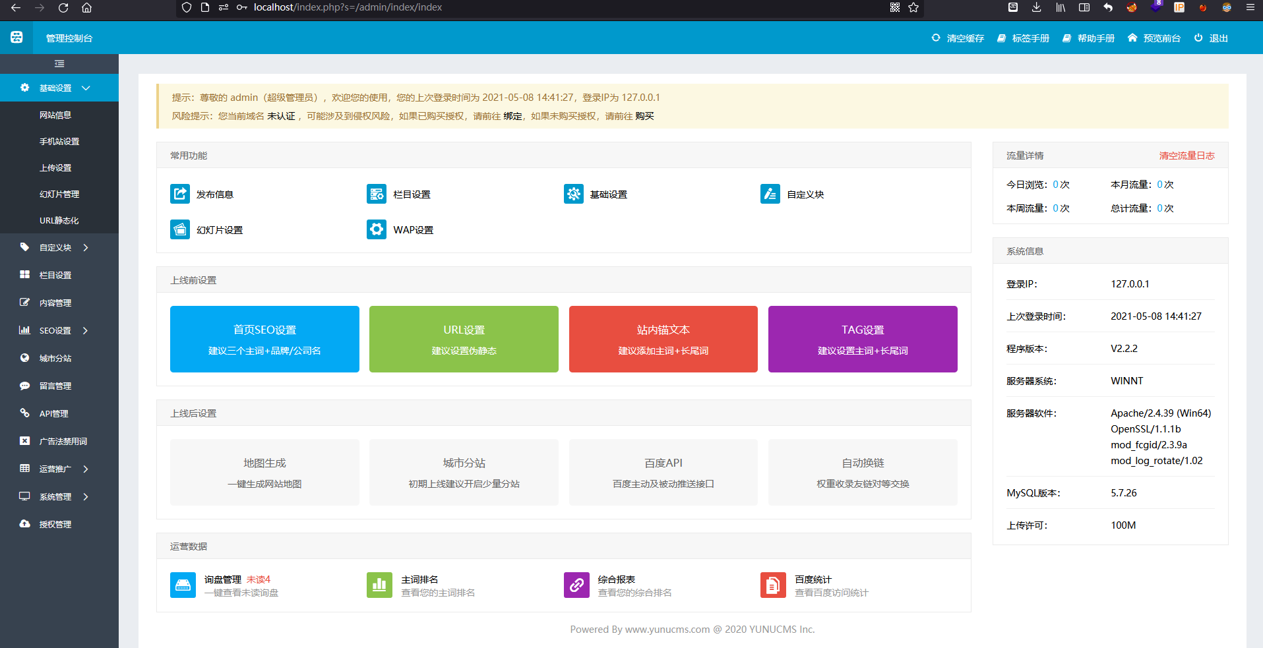Click the 购买 link in risk notice
Viewport: 1263px width, 648px height.
(x=644, y=116)
